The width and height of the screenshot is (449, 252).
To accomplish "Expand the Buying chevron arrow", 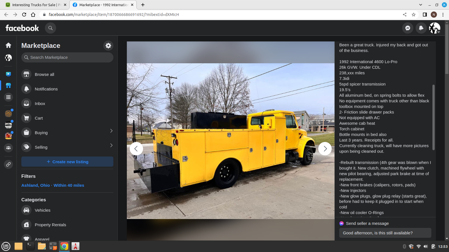I will (x=111, y=131).
